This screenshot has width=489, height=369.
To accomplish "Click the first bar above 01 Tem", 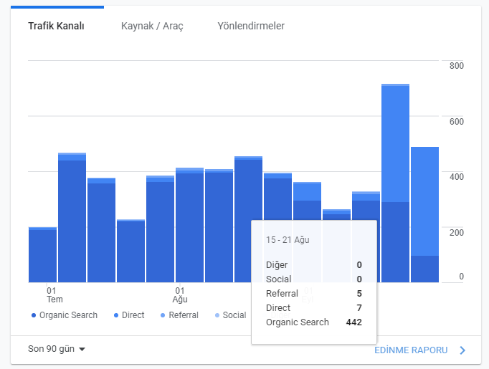I will click(43, 254).
